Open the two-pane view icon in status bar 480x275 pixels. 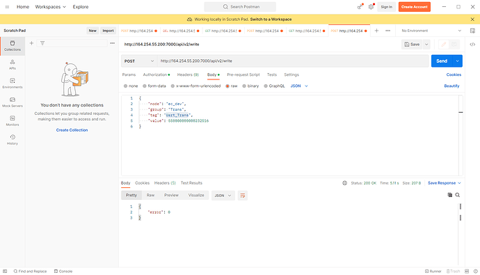pos(467,272)
